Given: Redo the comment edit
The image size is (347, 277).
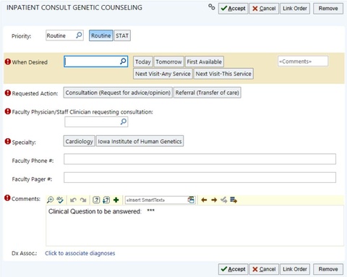Looking at the screenshot, I should click(x=83, y=200).
